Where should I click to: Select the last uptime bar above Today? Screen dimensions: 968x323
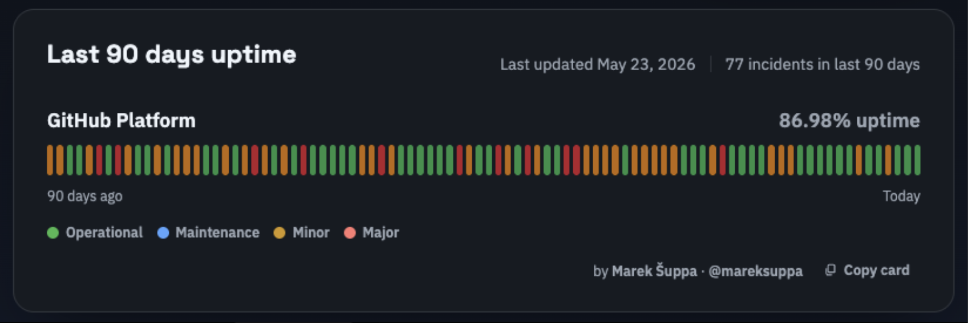(x=917, y=160)
